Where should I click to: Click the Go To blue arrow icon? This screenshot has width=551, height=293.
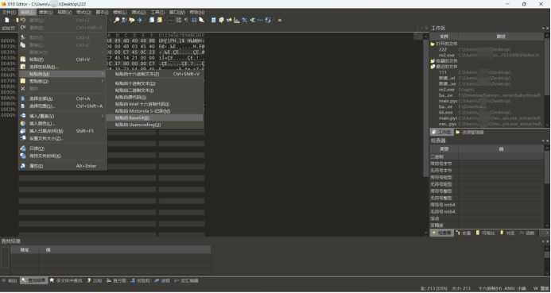[x=139, y=20]
